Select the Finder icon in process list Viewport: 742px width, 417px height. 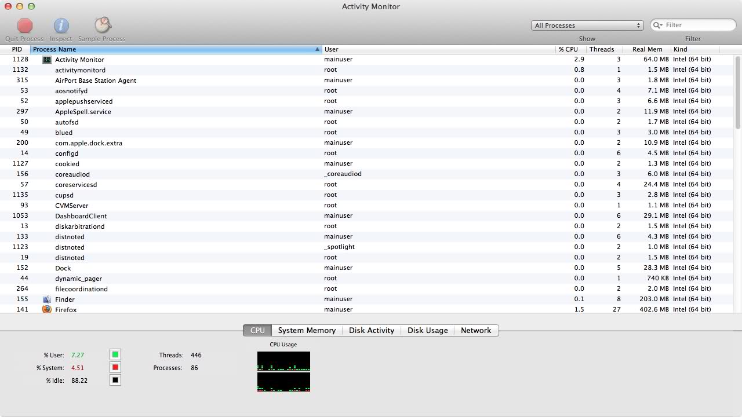[47, 299]
